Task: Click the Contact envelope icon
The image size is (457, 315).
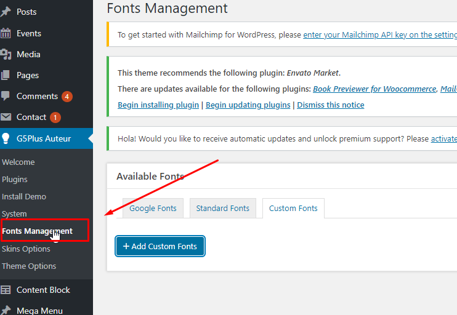Action: [6, 117]
